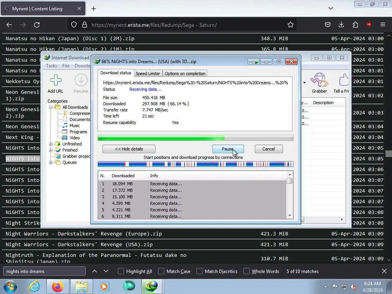Viewport: 392px width, 294px height.
Task: Click the Resume download icon in IDM
Action: click(81, 80)
